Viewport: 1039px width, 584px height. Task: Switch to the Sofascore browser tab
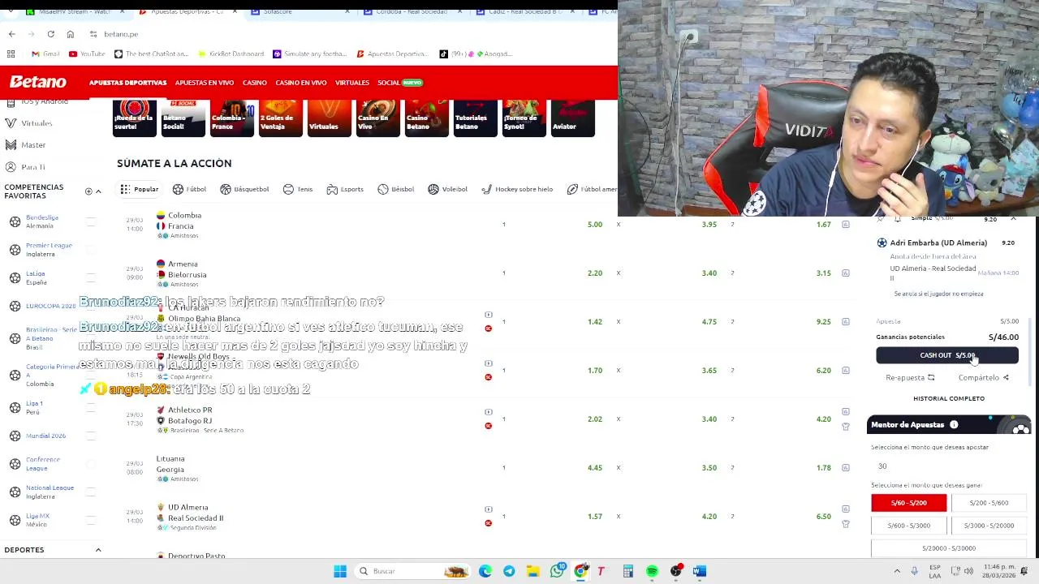(300, 12)
